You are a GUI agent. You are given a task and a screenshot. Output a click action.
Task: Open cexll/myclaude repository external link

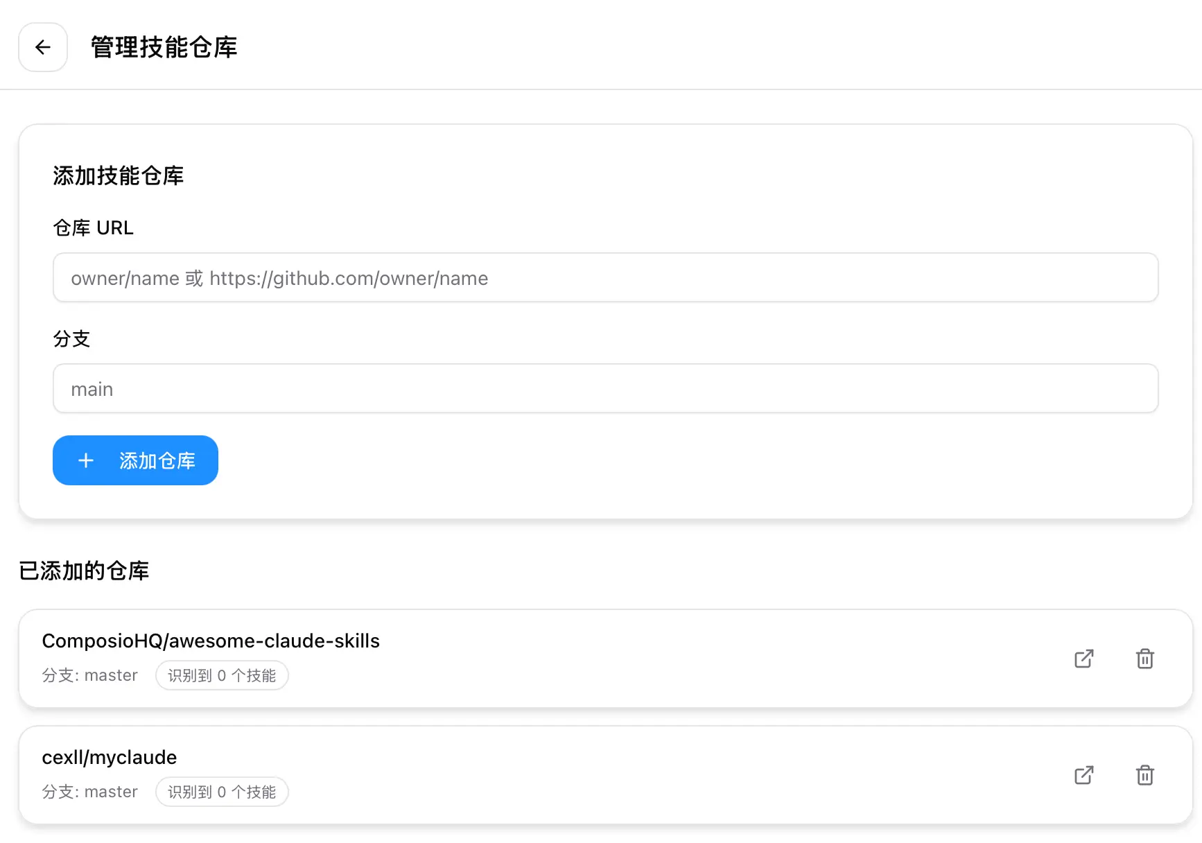(1083, 775)
